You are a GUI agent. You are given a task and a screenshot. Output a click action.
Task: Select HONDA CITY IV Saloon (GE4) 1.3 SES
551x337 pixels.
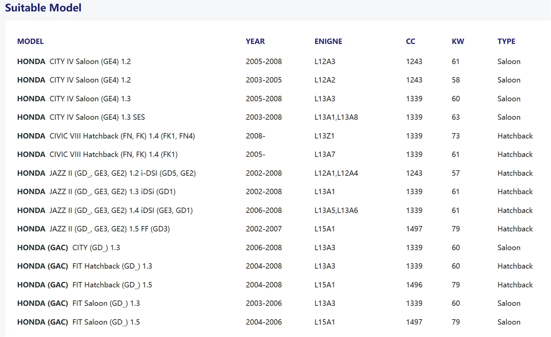pyautogui.click(x=81, y=117)
